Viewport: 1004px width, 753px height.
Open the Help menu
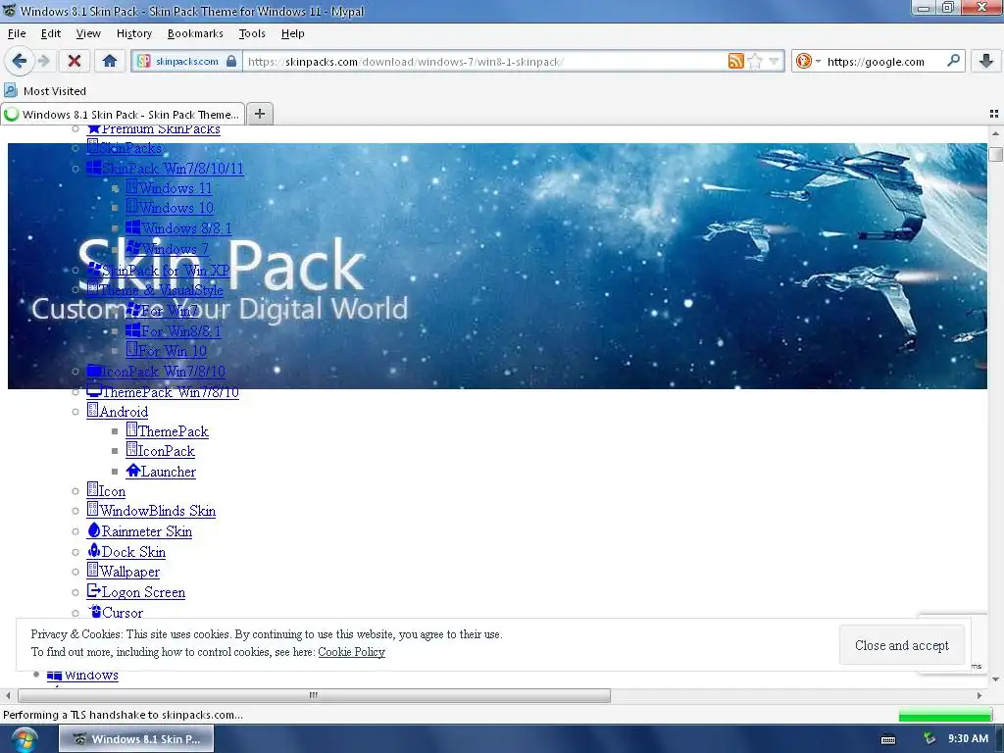(292, 33)
